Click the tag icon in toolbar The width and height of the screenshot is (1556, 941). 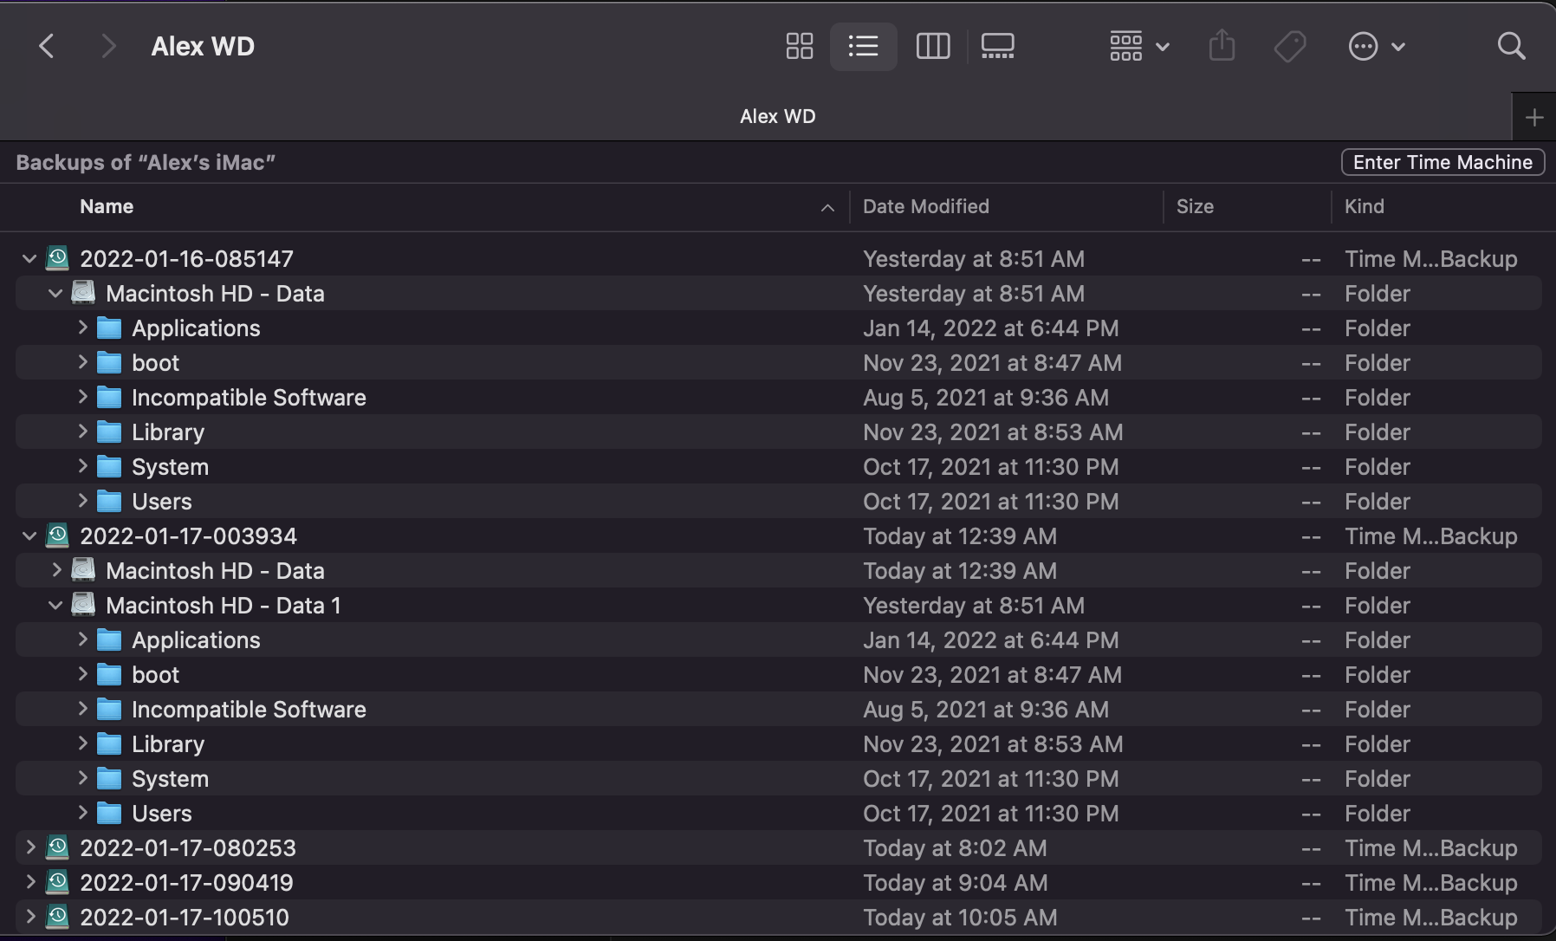pyautogui.click(x=1290, y=46)
